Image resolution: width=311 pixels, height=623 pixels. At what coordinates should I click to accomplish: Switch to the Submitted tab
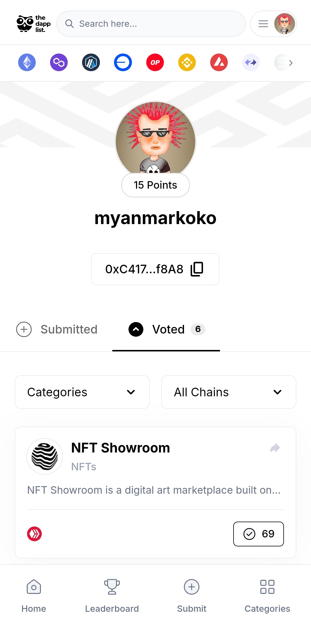(x=57, y=329)
